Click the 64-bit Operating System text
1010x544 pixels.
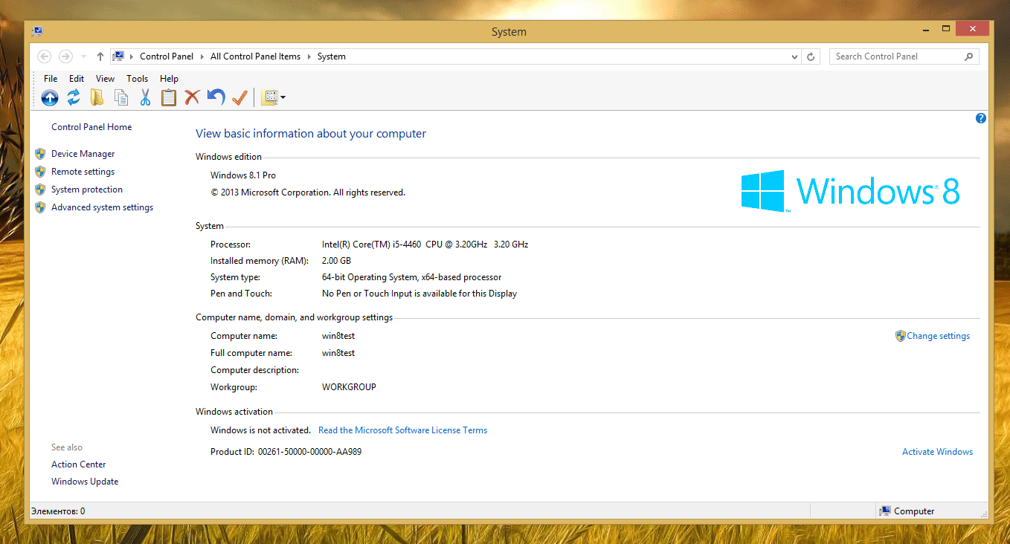pos(411,277)
